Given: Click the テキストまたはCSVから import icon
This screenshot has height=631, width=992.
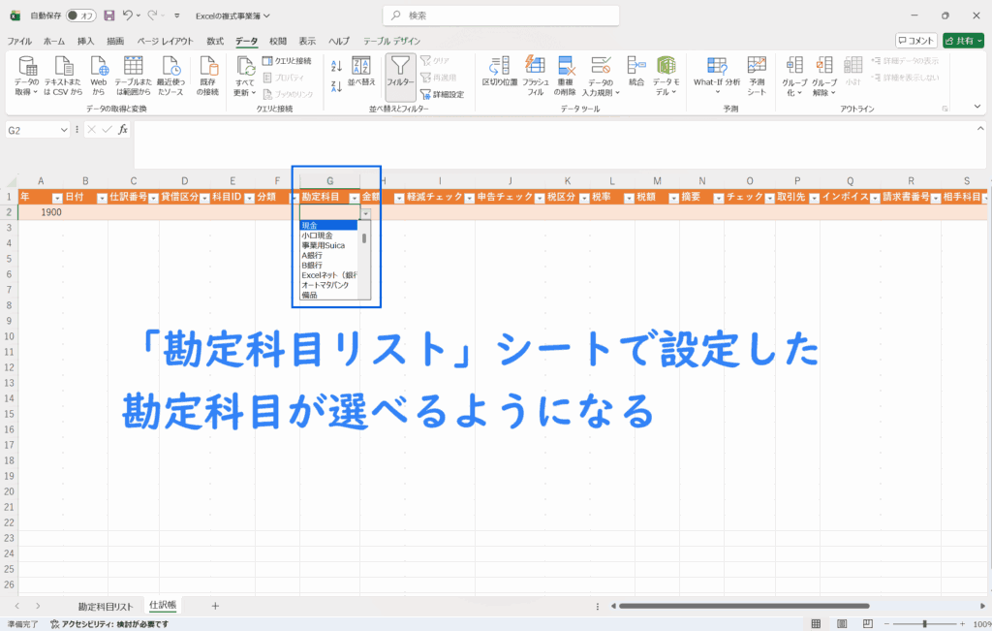Looking at the screenshot, I should pyautogui.click(x=63, y=66).
